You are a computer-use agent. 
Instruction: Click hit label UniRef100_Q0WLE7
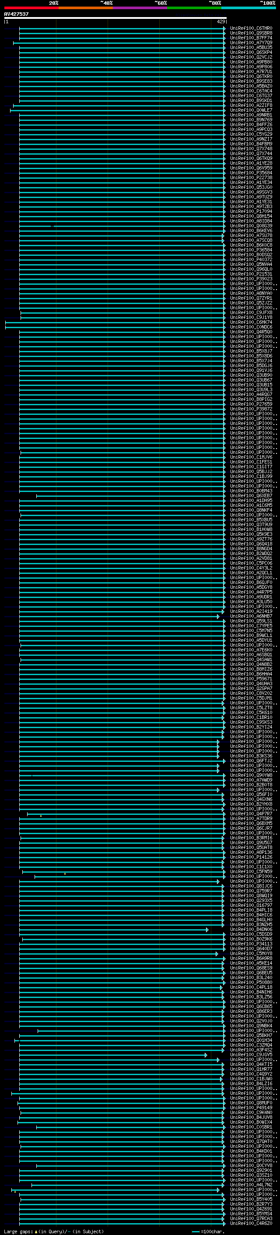click(251, 110)
